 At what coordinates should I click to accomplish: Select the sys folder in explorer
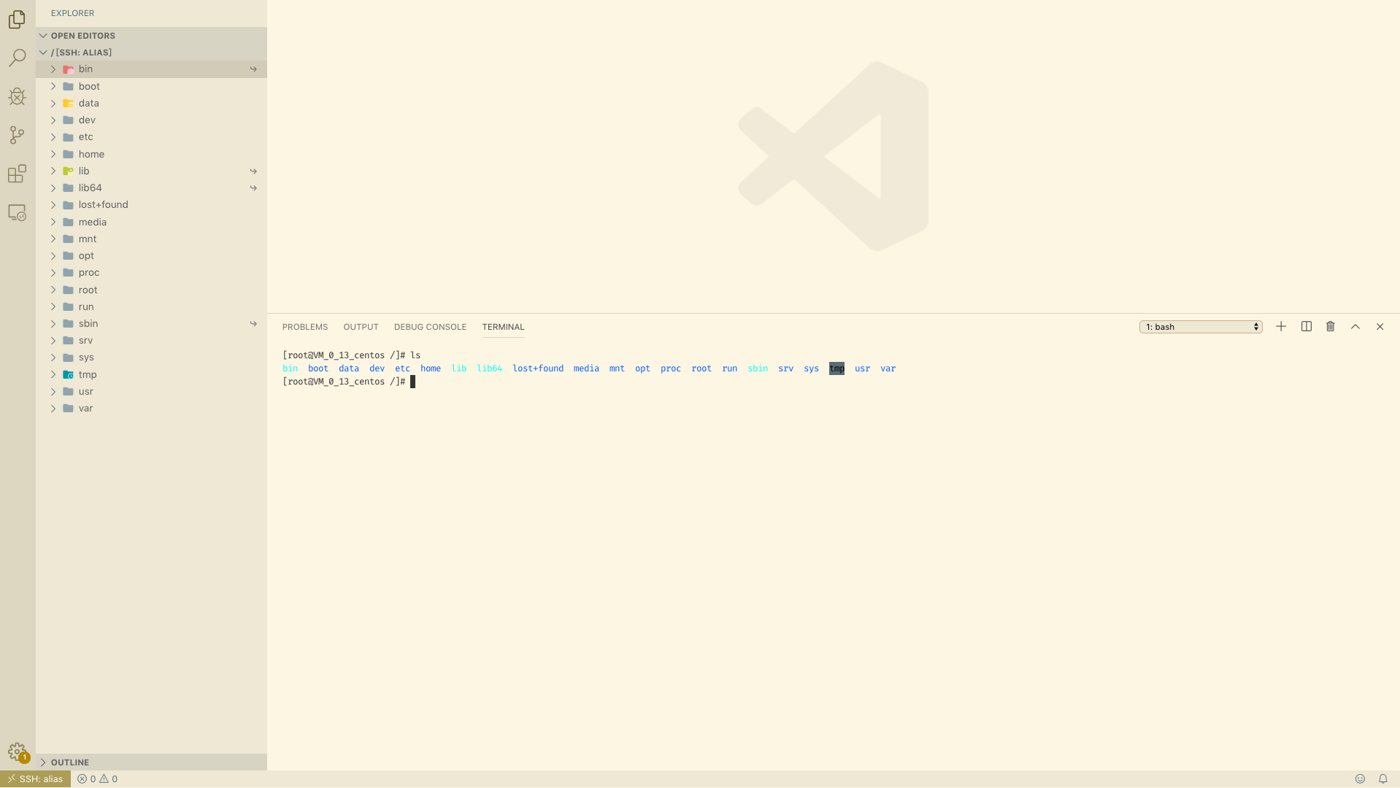coord(151,358)
